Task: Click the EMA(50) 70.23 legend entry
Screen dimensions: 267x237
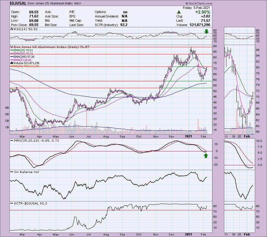Action: click(x=23, y=53)
